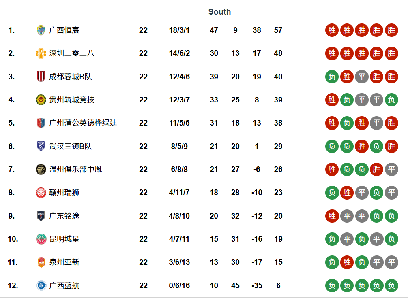Click the most recent 胜 badge for 广西恒宸

(391, 30)
